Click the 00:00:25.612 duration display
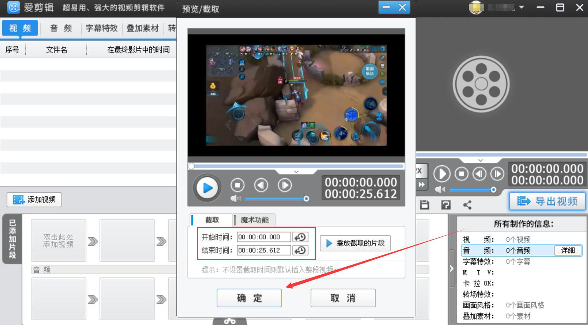The image size is (588, 325). (x=361, y=194)
